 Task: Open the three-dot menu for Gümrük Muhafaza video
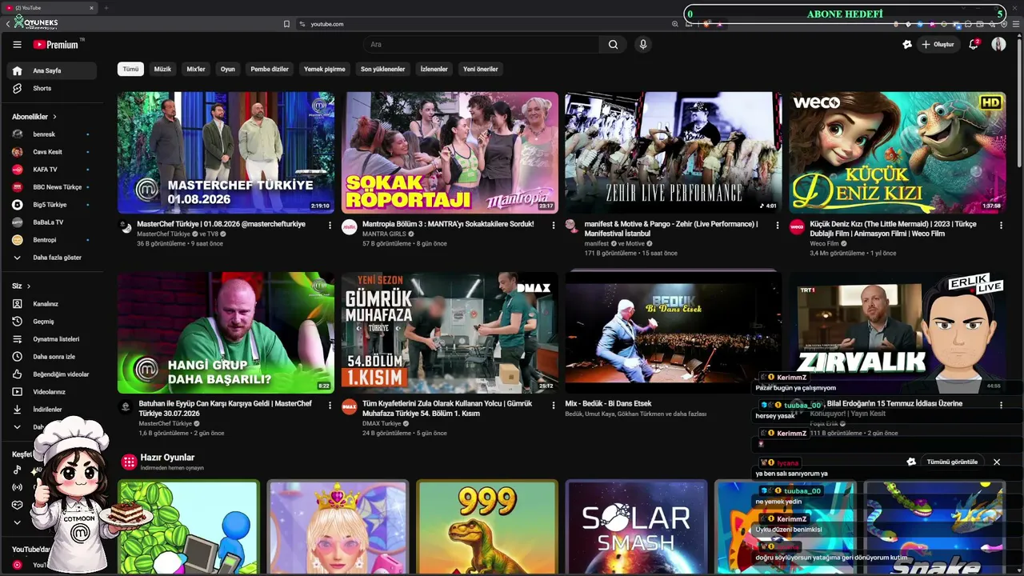click(x=553, y=406)
